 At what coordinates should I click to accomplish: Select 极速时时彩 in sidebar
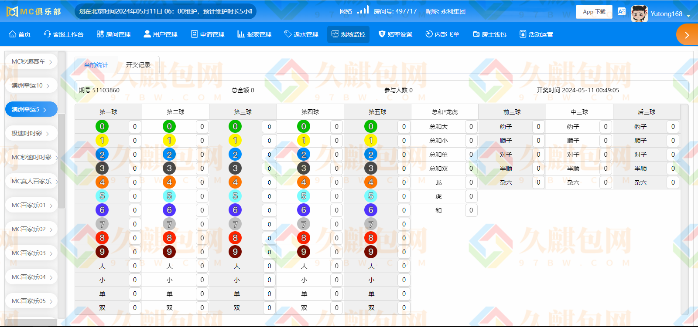click(x=31, y=133)
